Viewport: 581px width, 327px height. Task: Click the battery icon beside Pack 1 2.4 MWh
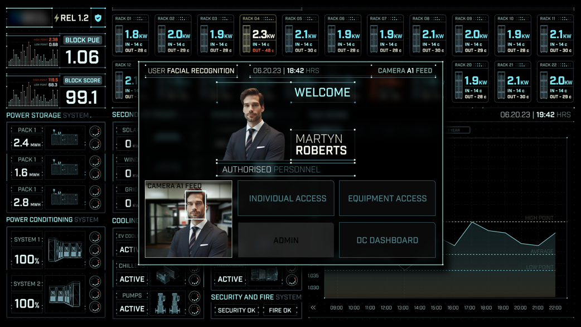click(65, 138)
